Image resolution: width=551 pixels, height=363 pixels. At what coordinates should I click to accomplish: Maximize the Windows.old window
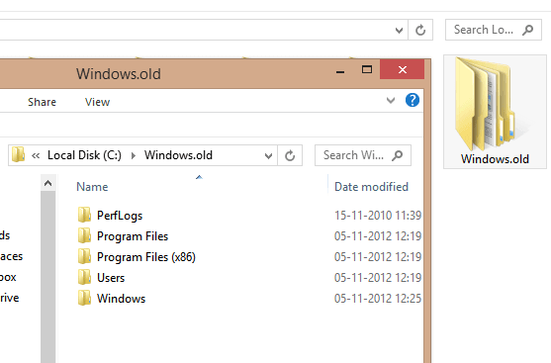[x=367, y=69]
